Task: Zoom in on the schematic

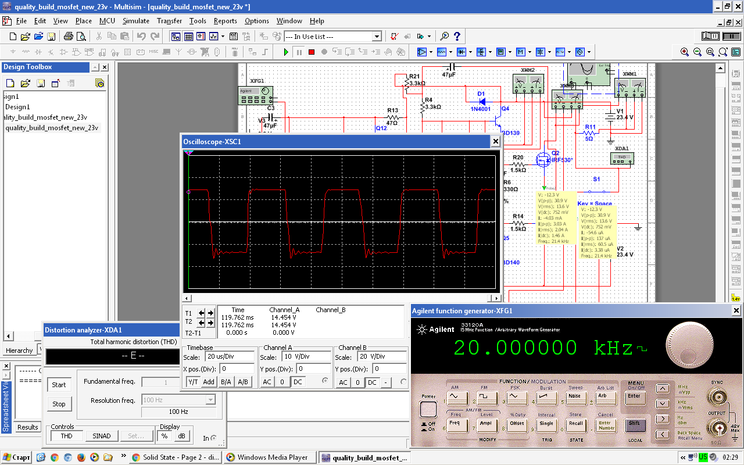Action: [684, 52]
